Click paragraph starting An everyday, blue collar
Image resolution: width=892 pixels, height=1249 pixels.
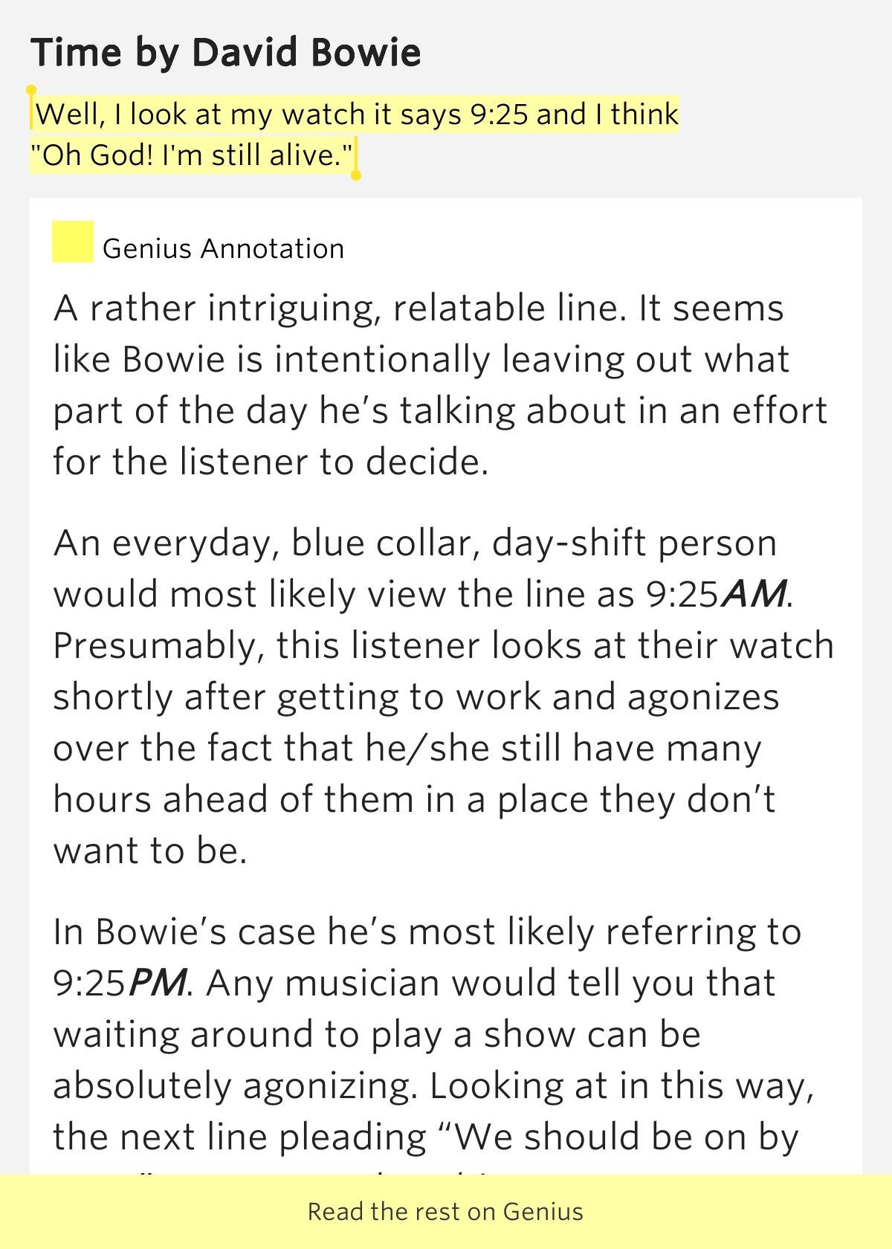click(444, 697)
